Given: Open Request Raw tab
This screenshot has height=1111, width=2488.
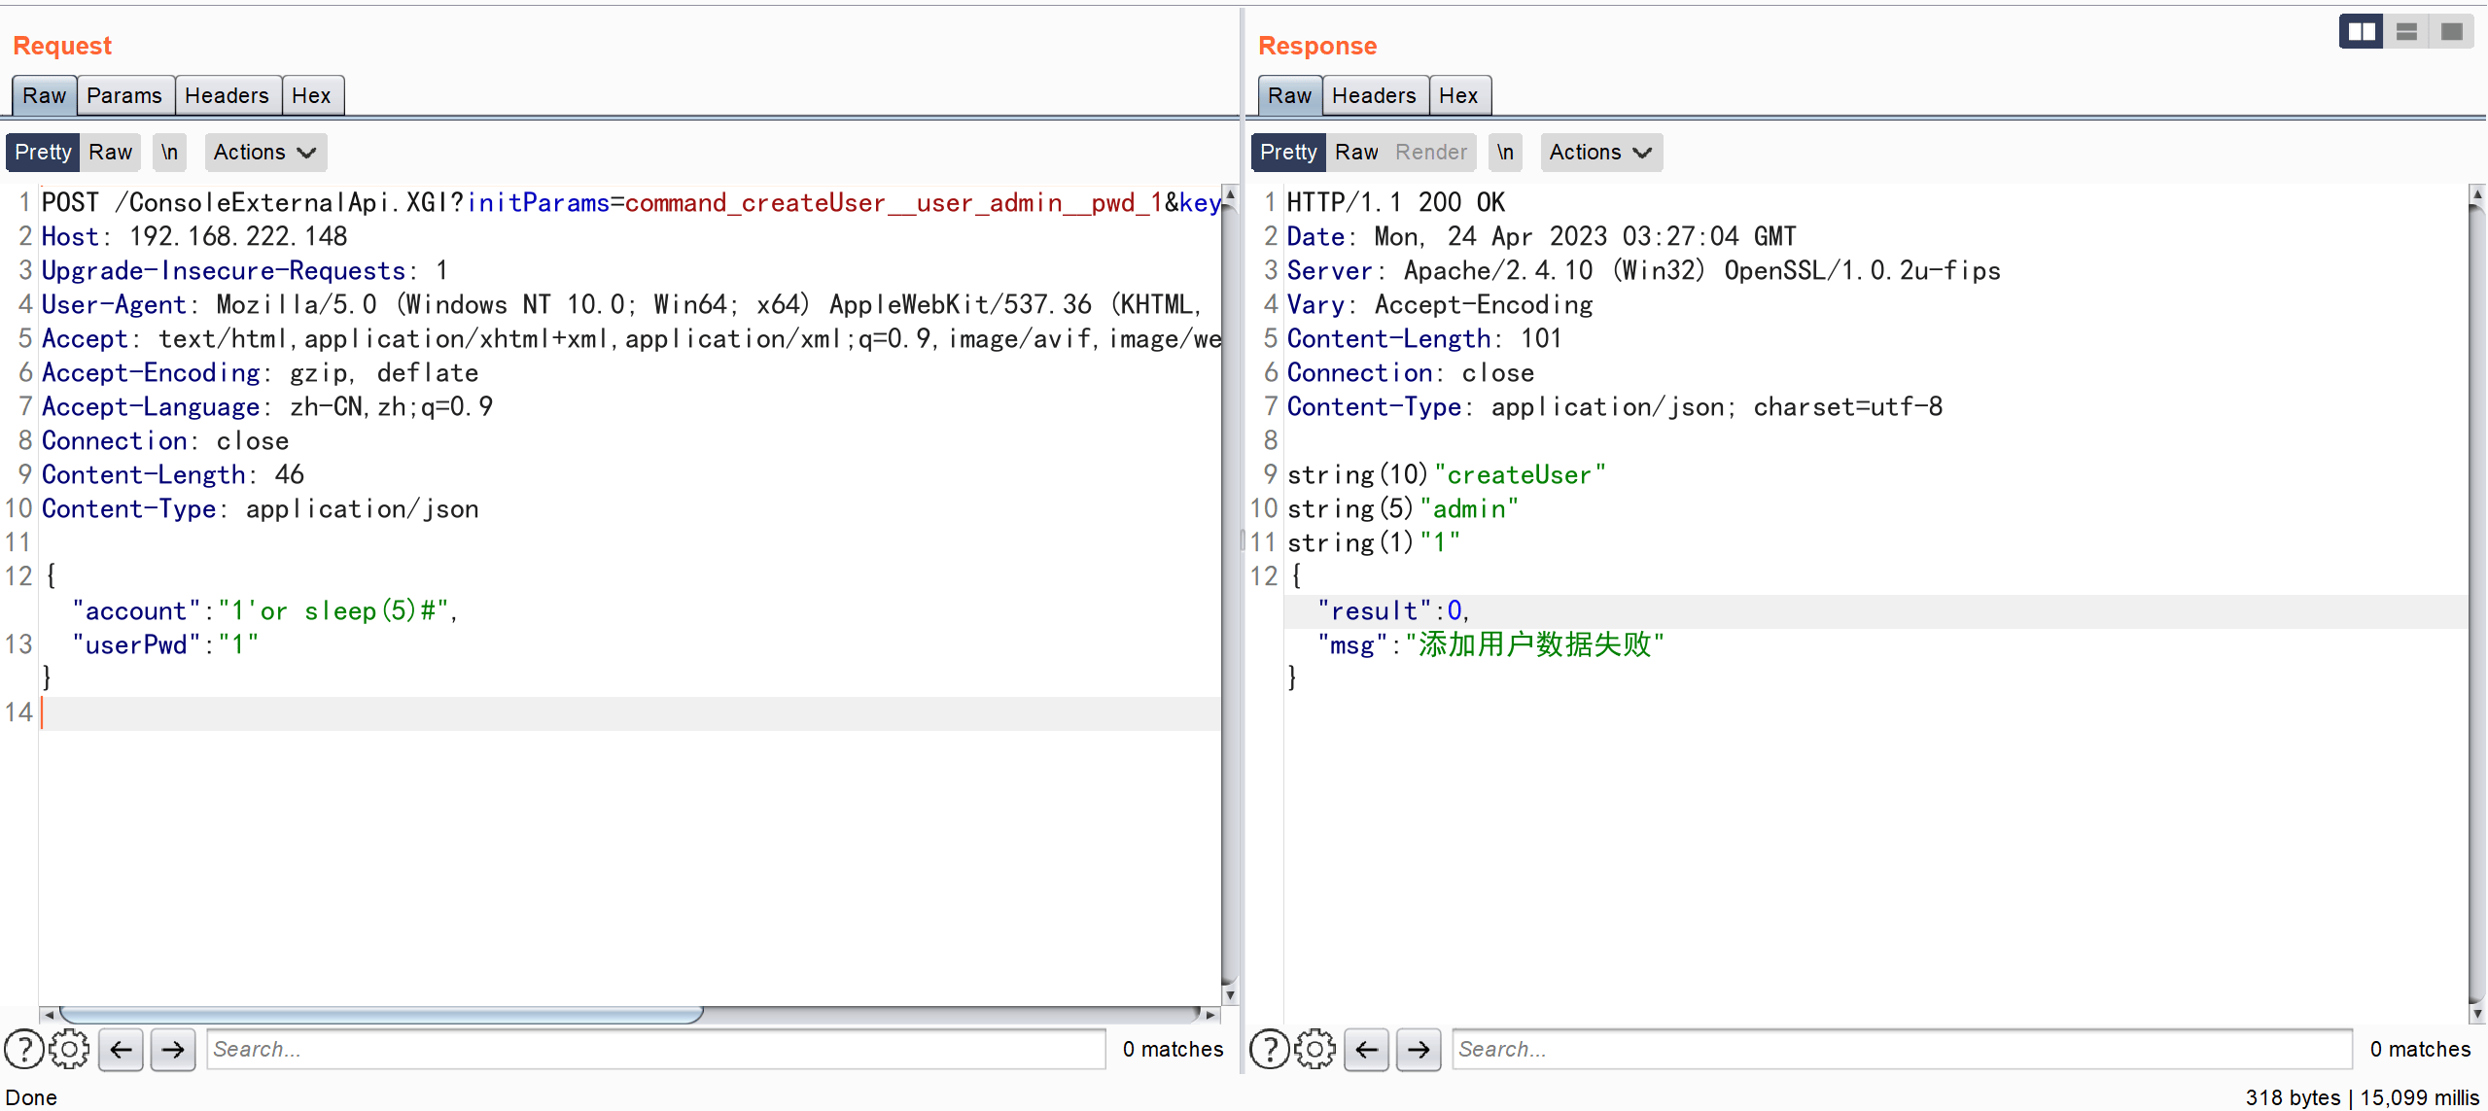Looking at the screenshot, I should 45,95.
